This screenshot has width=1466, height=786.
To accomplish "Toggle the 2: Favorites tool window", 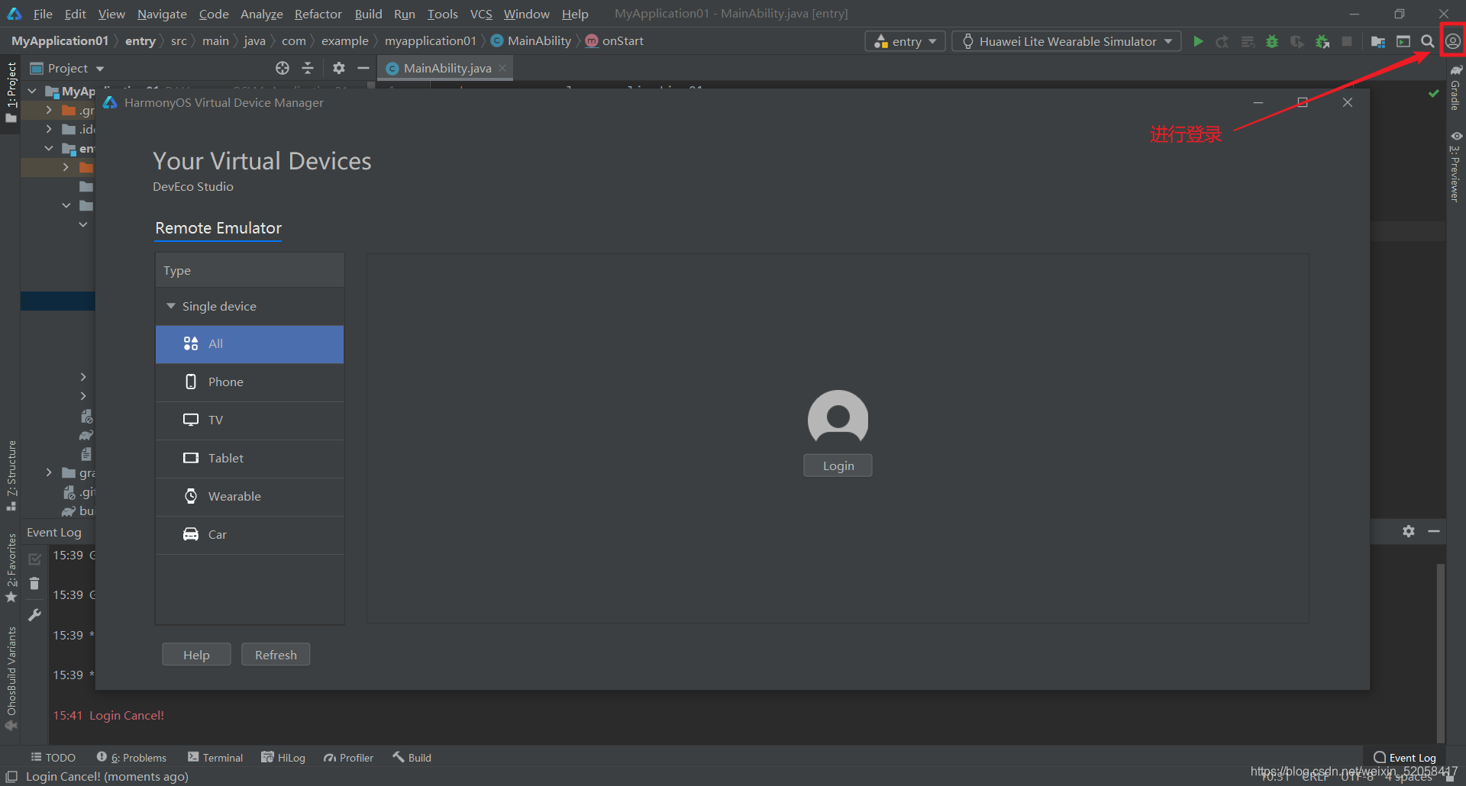I will click(x=11, y=568).
